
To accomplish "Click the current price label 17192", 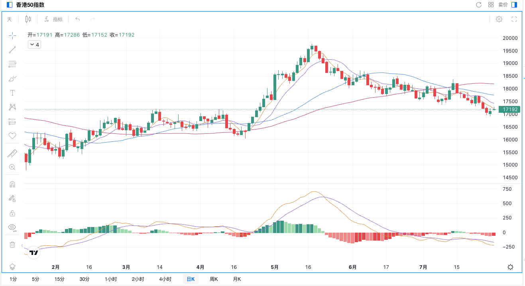I will [509, 109].
